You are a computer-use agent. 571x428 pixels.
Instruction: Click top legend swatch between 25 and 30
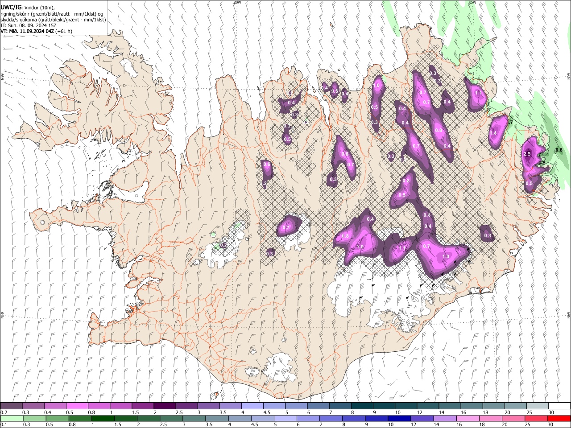pos(538,406)
